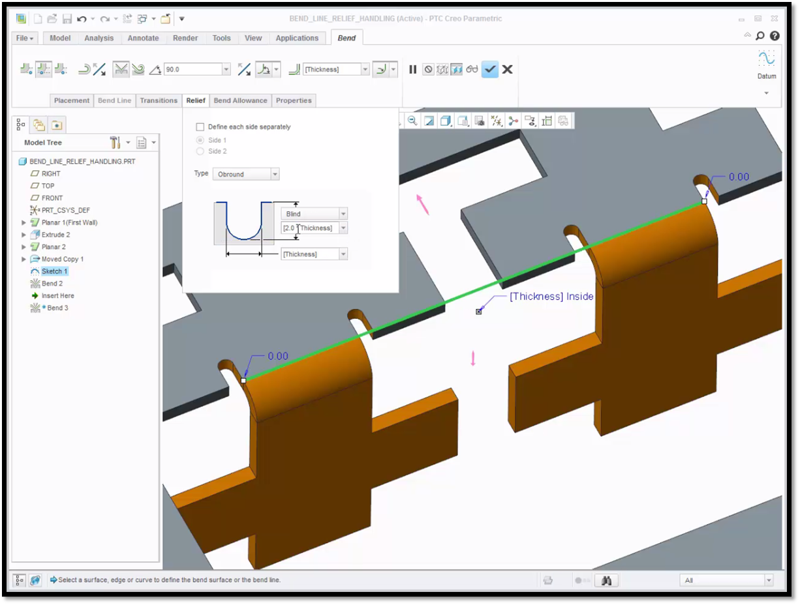The image size is (800, 605).
Task: Toggle the rolled bend button
Action: point(138,69)
